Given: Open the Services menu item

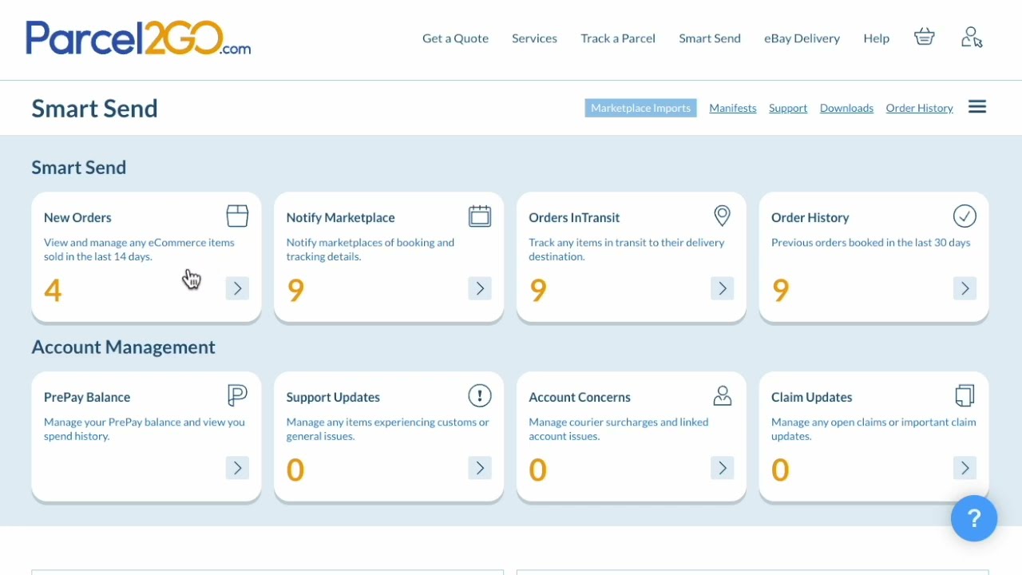Looking at the screenshot, I should 534,38.
